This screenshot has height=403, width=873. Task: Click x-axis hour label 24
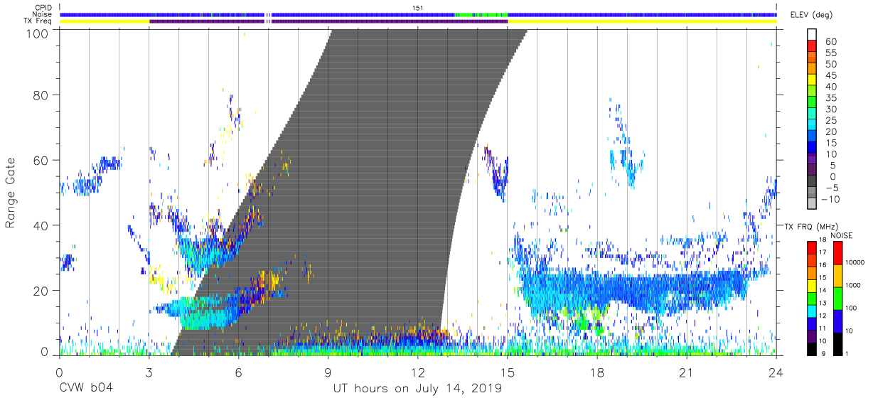[776, 372]
